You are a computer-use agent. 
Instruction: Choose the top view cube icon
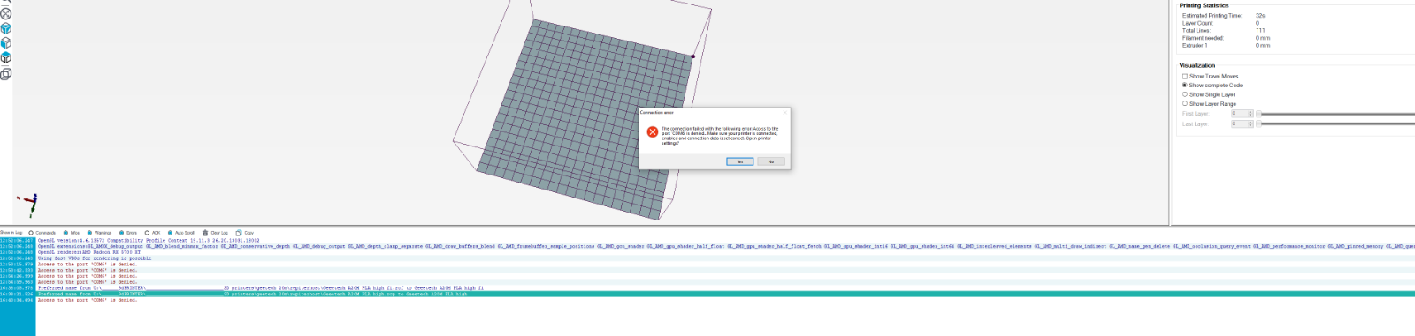[x=5, y=57]
